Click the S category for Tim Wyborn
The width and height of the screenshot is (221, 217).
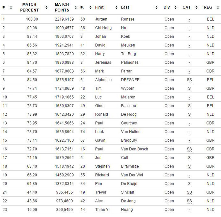click(x=189, y=88)
